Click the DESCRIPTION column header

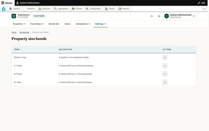pyautogui.click(x=65, y=50)
